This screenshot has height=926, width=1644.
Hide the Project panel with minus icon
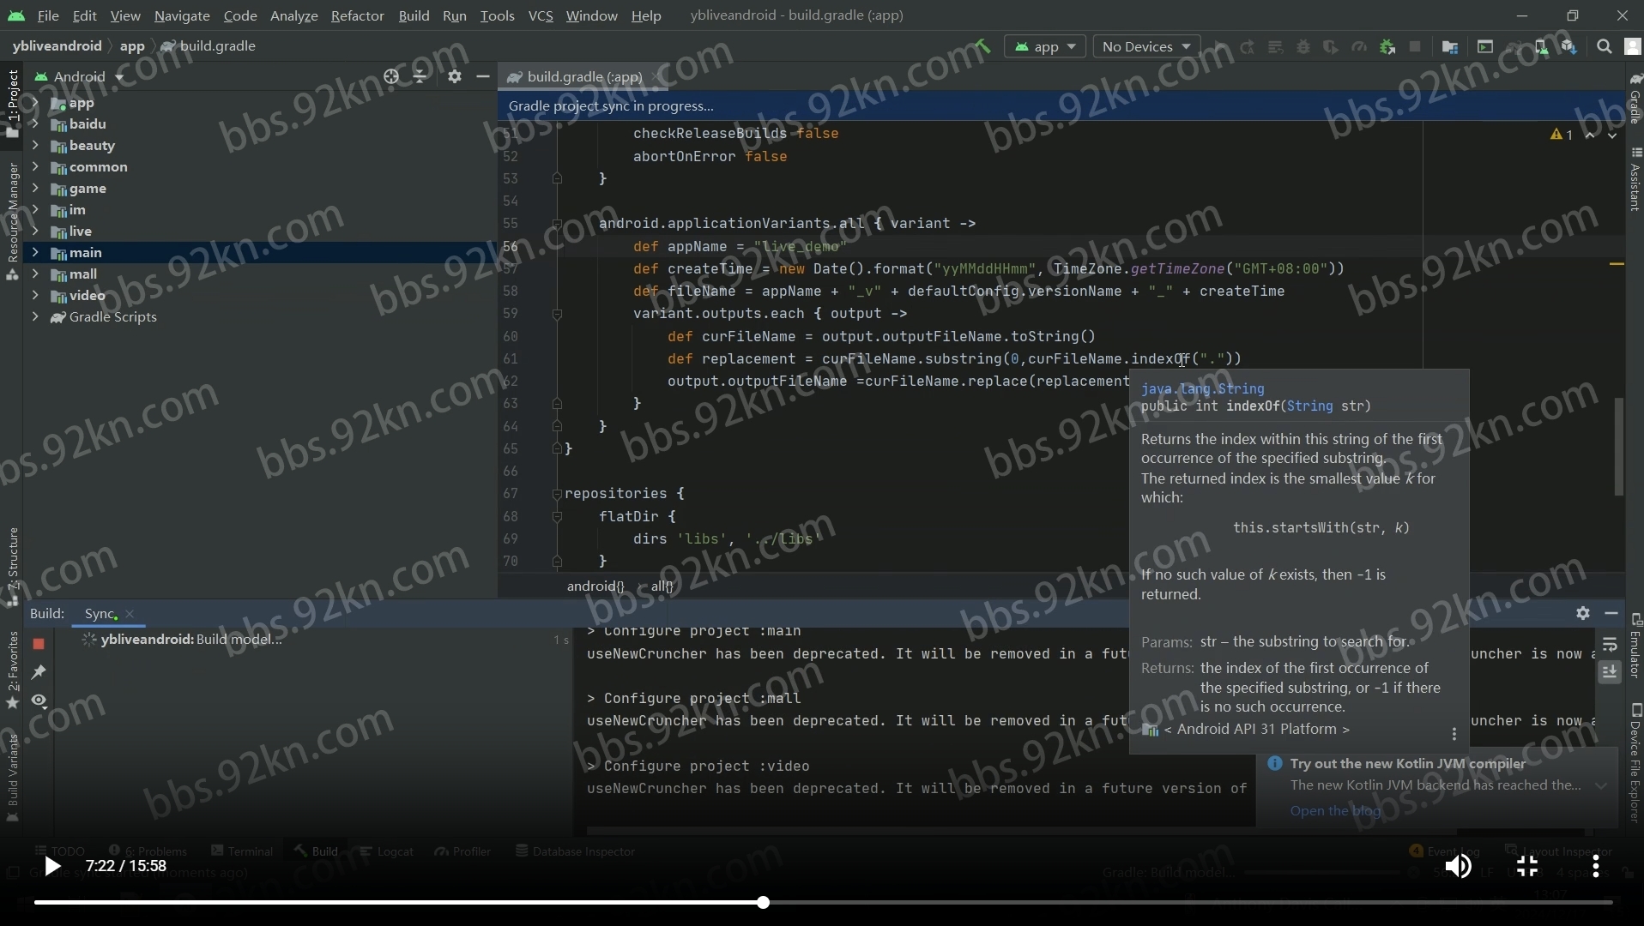coord(483,76)
